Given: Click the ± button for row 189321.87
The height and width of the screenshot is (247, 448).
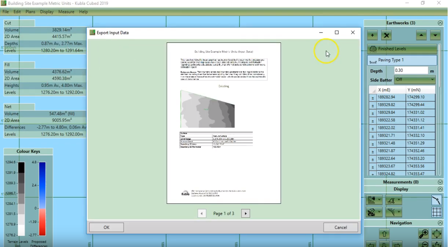Looking at the screenshot, I should (x=373, y=152).
